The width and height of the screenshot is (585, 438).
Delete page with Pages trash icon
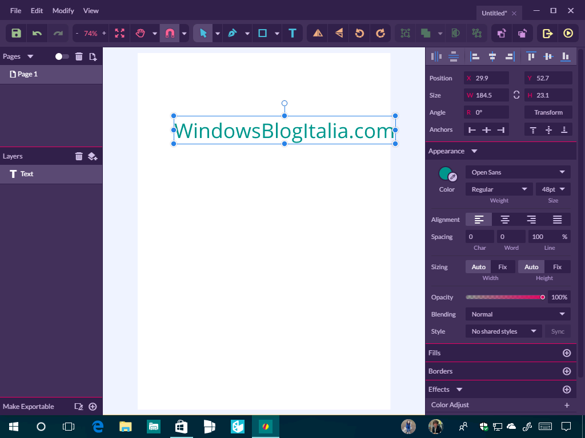pos(79,56)
